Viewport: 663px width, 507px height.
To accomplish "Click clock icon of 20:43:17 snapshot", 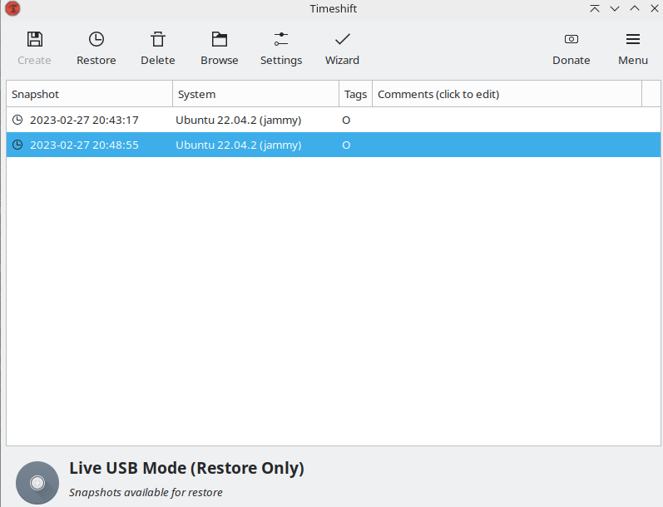I will click(x=17, y=120).
